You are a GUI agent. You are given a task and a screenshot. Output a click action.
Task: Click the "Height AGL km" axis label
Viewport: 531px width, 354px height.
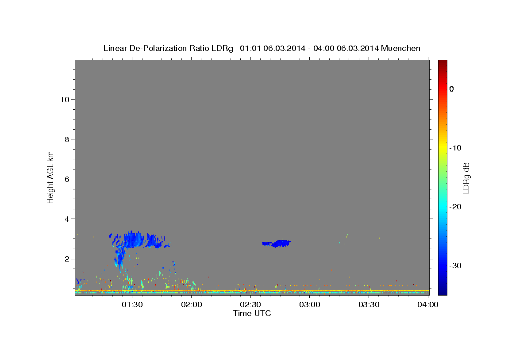50,177
